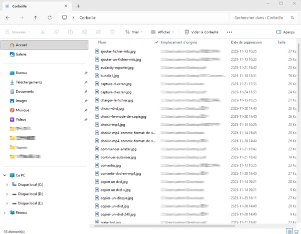The width and height of the screenshot is (301, 234).
Task: Go back using the back arrow
Action: (8, 18)
